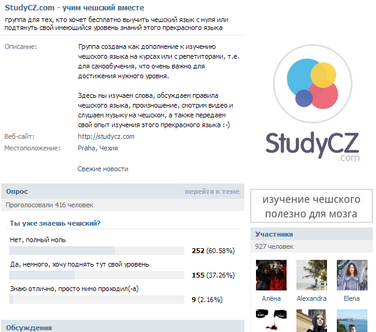Open the Участники section header
The height and width of the screenshot is (332, 376).
312,234
